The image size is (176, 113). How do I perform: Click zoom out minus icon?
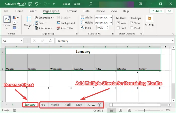[136, 110]
